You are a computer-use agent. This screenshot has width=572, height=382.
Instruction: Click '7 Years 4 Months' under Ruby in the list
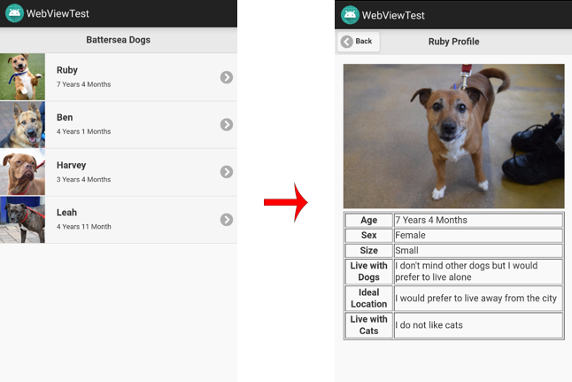click(x=83, y=84)
